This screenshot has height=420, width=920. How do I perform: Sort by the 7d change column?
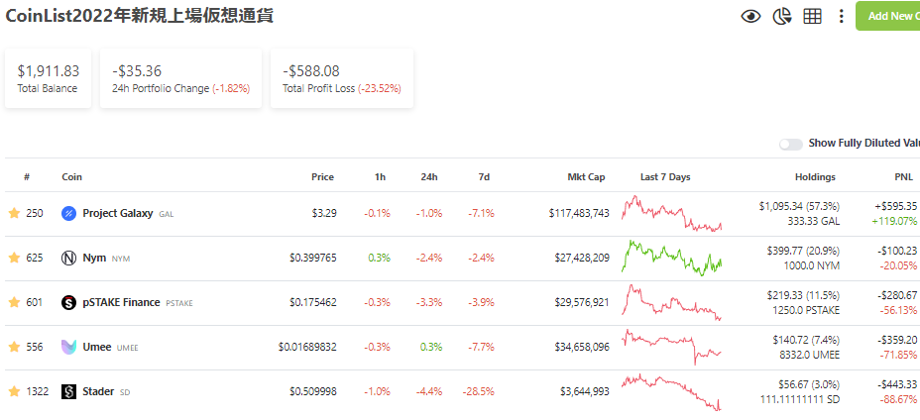[x=484, y=177]
